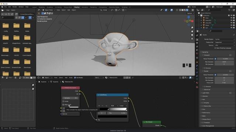Click the zoom magnifier icon in 3D viewport
This screenshot has height=132, width=236.
point(192,28)
